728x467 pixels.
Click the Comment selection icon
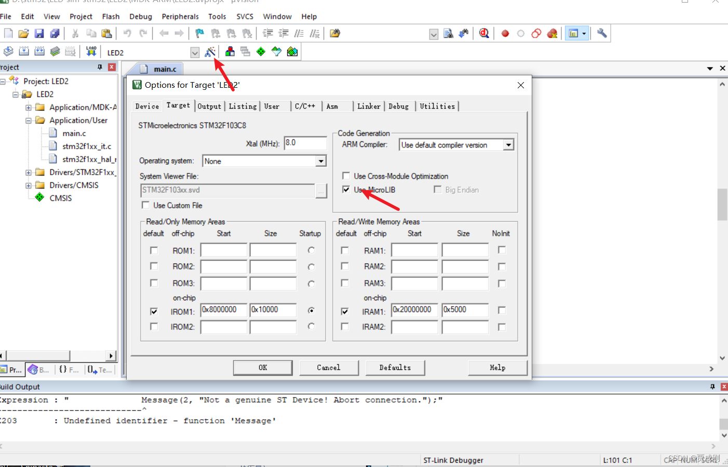[x=299, y=34]
